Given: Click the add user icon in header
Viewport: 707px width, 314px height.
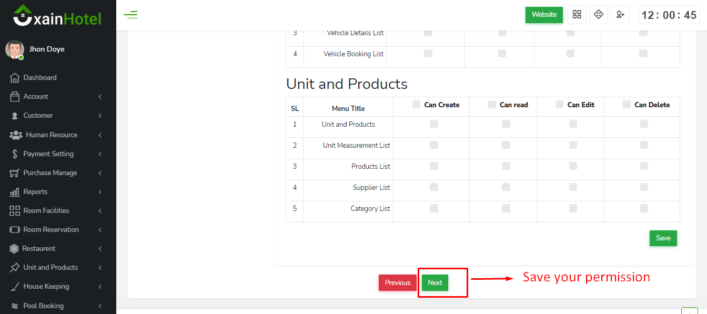Looking at the screenshot, I should pyautogui.click(x=620, y=15).
